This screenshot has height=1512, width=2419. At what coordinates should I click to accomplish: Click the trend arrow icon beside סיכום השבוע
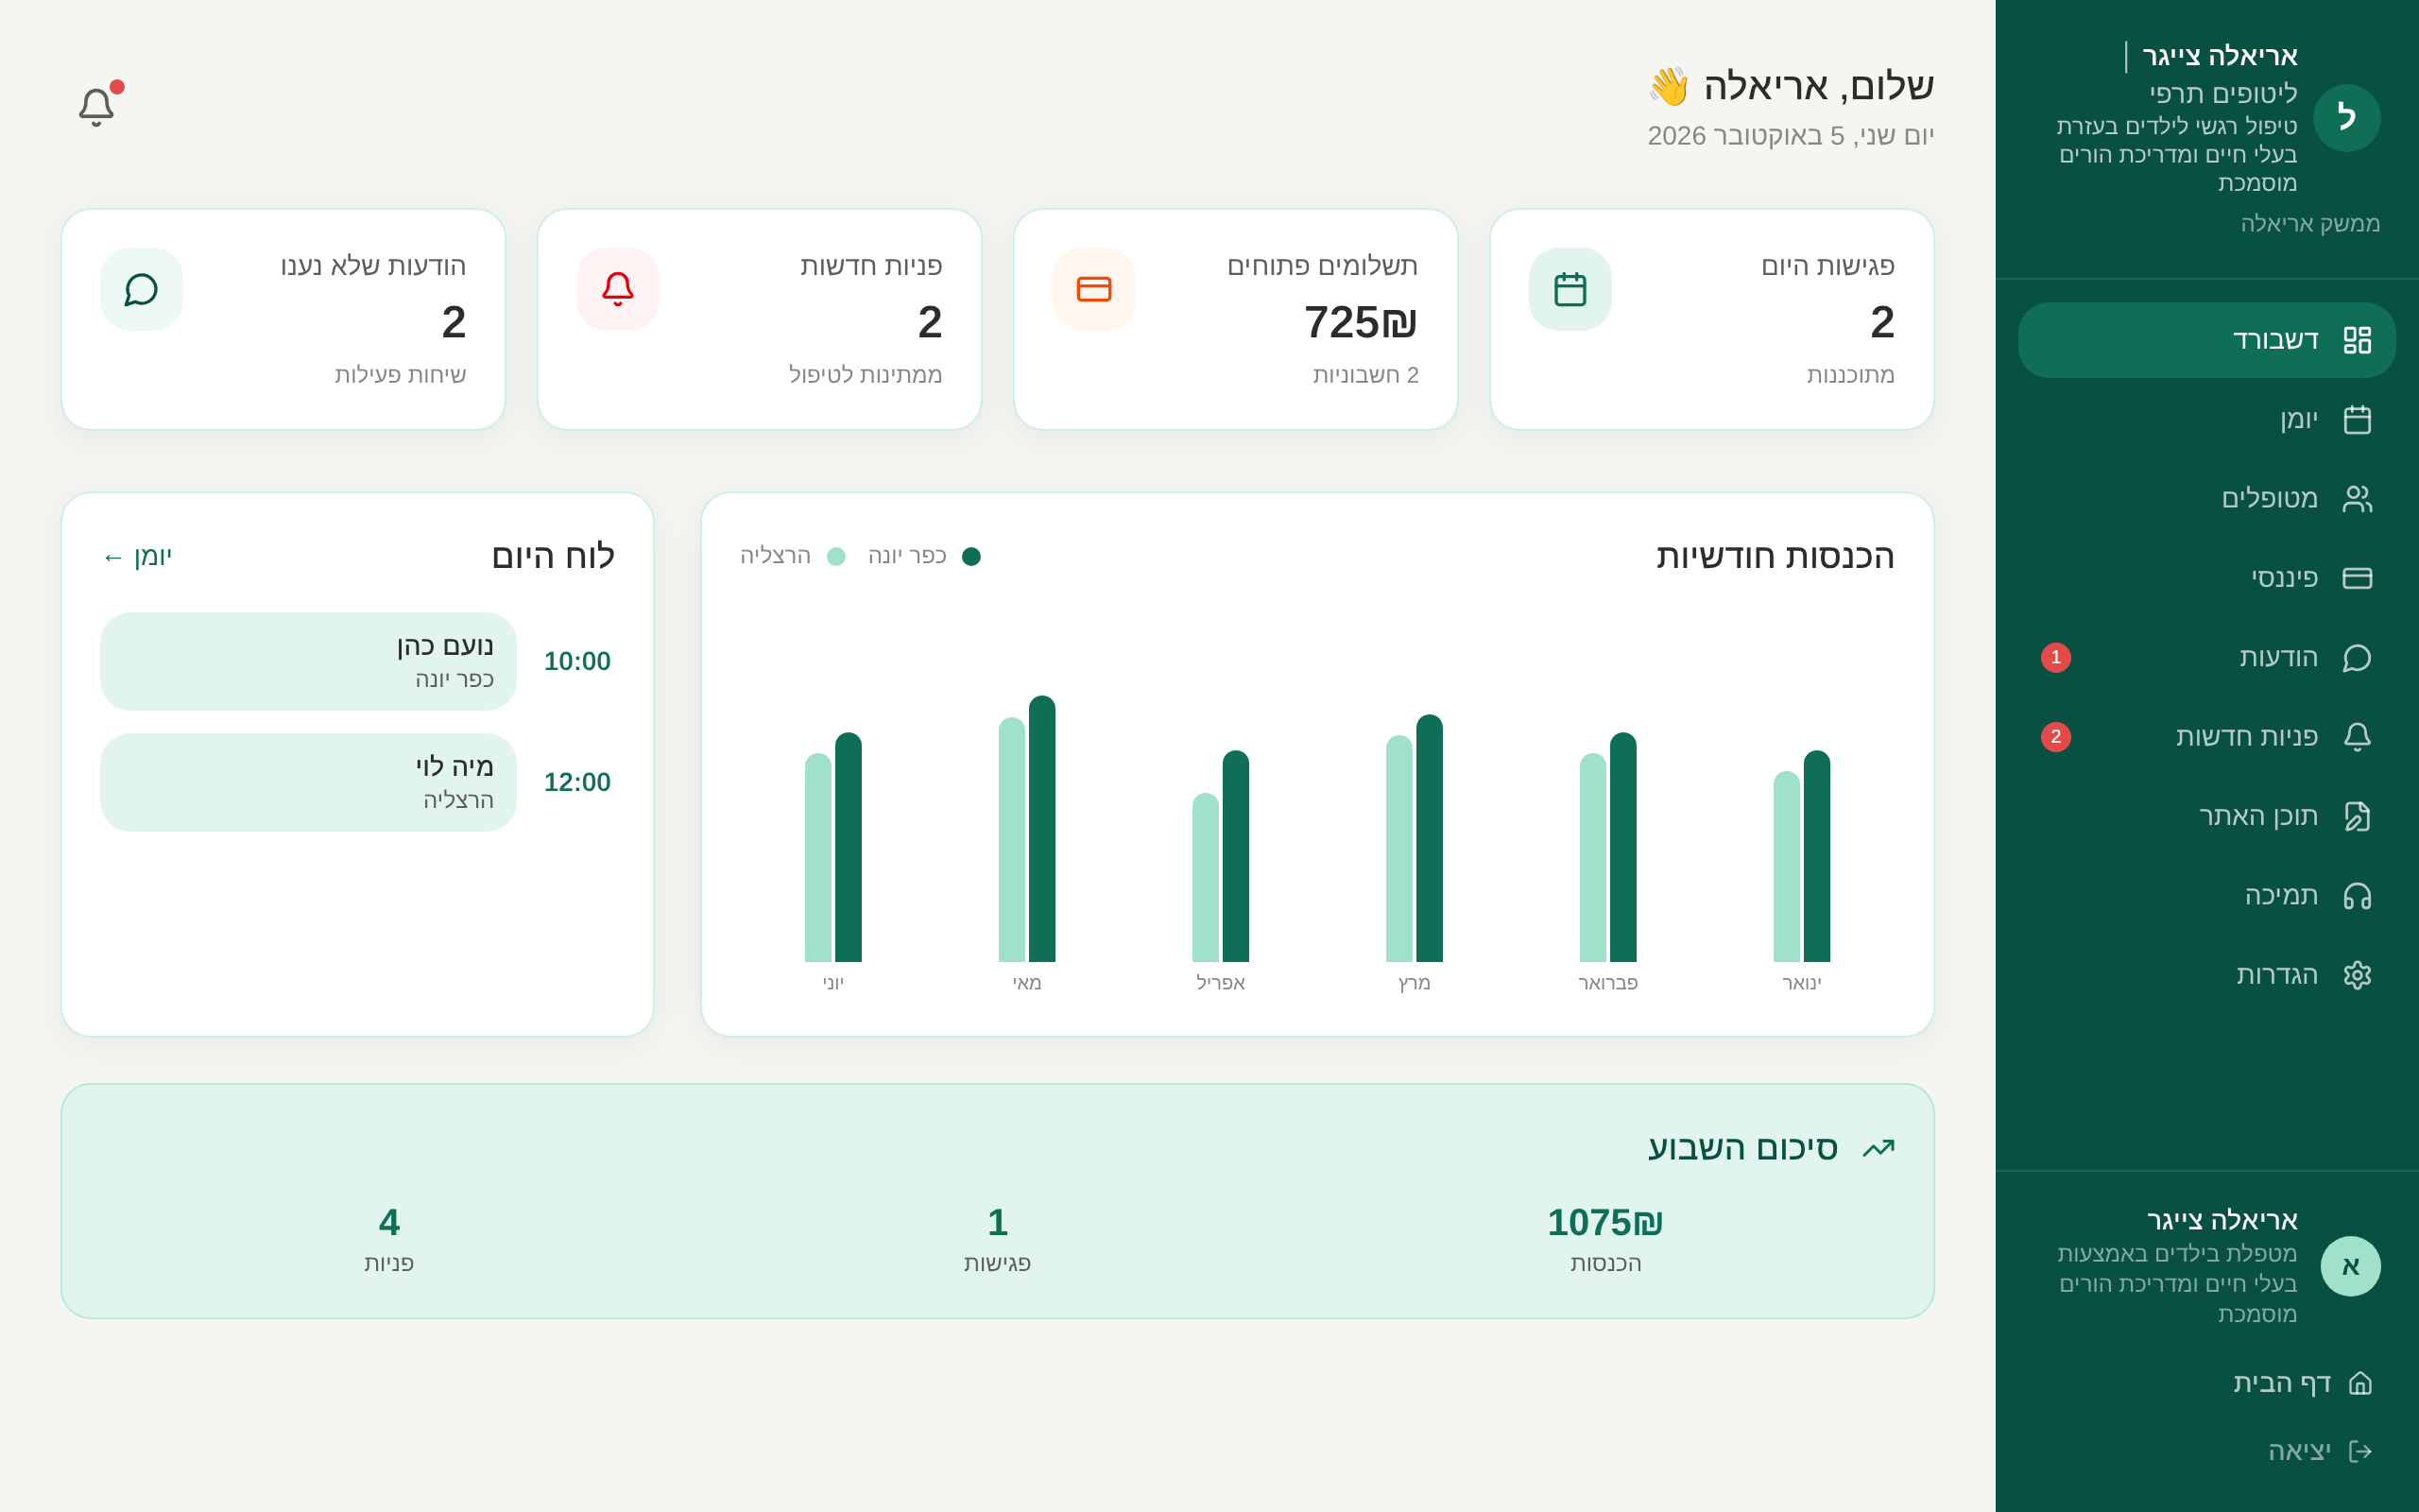point(1879,1148)
